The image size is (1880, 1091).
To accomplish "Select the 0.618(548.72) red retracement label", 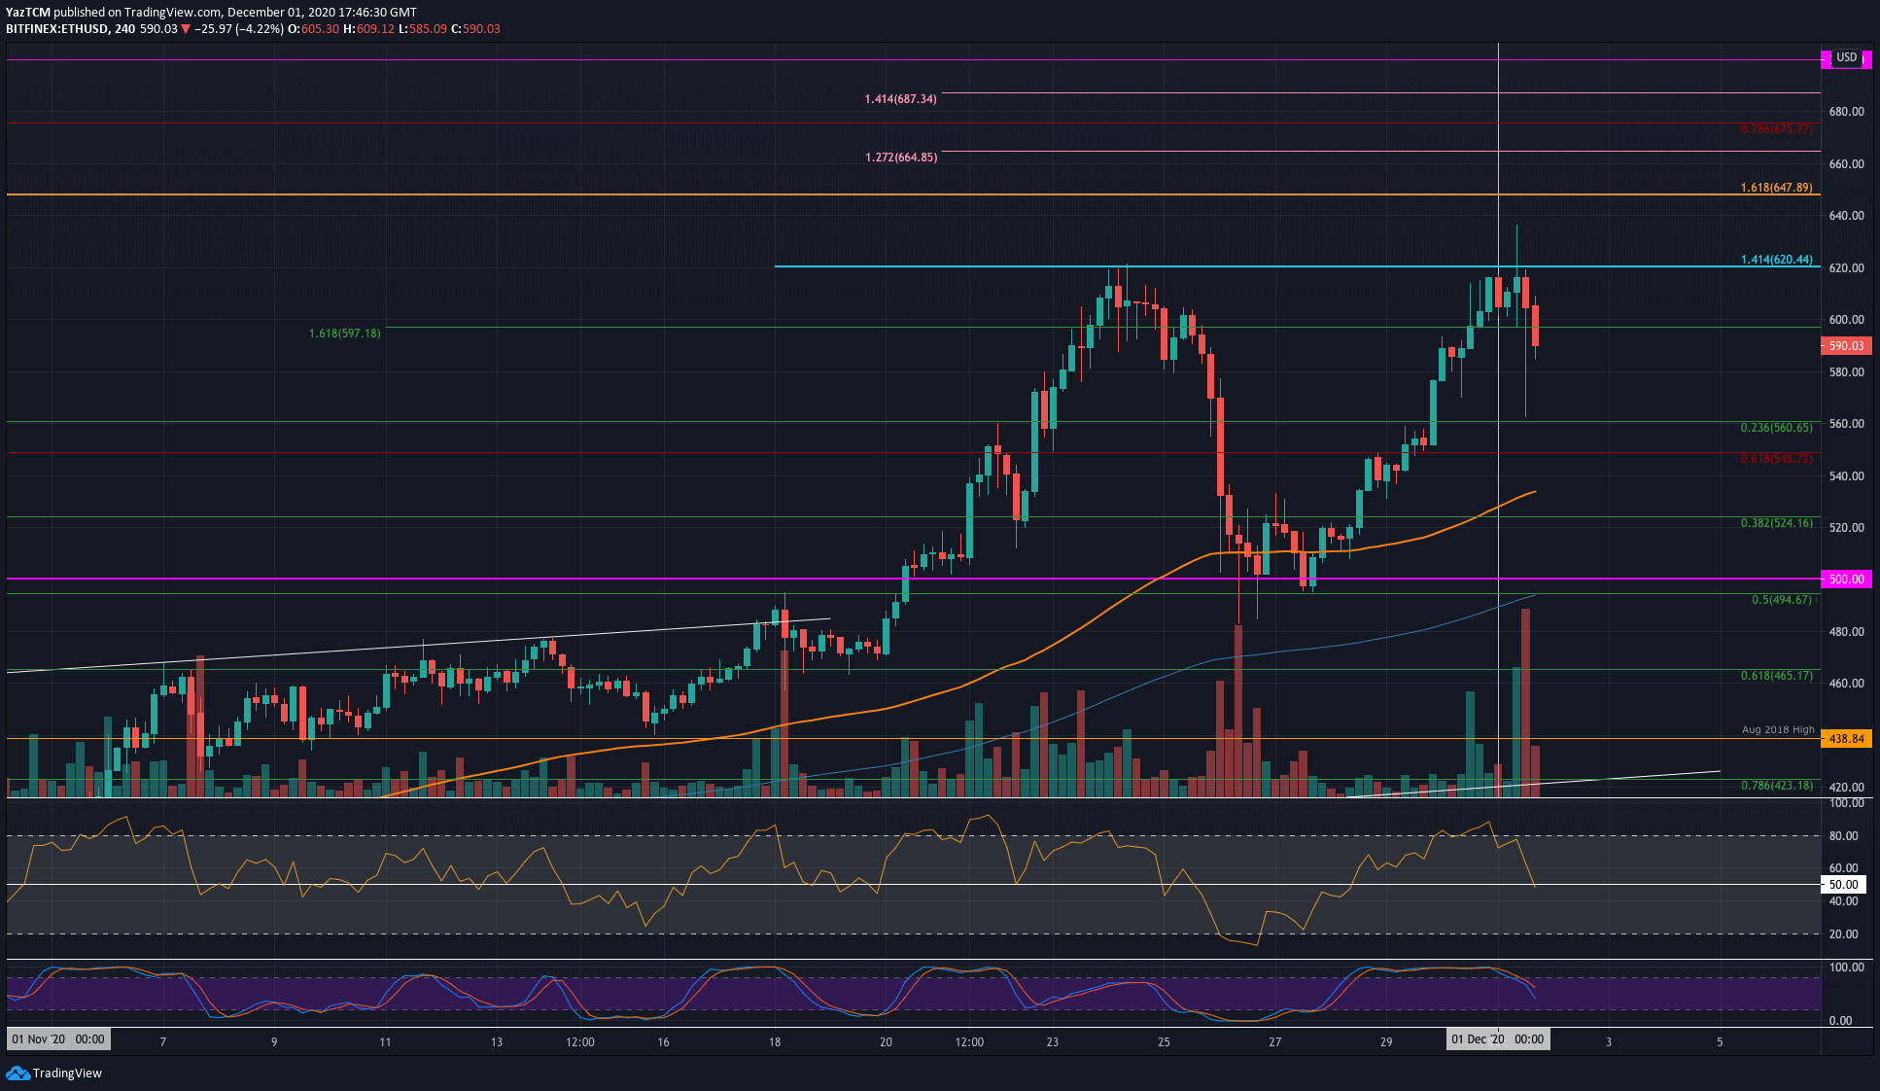I will pyautogui.click(x=1777, y=459).
